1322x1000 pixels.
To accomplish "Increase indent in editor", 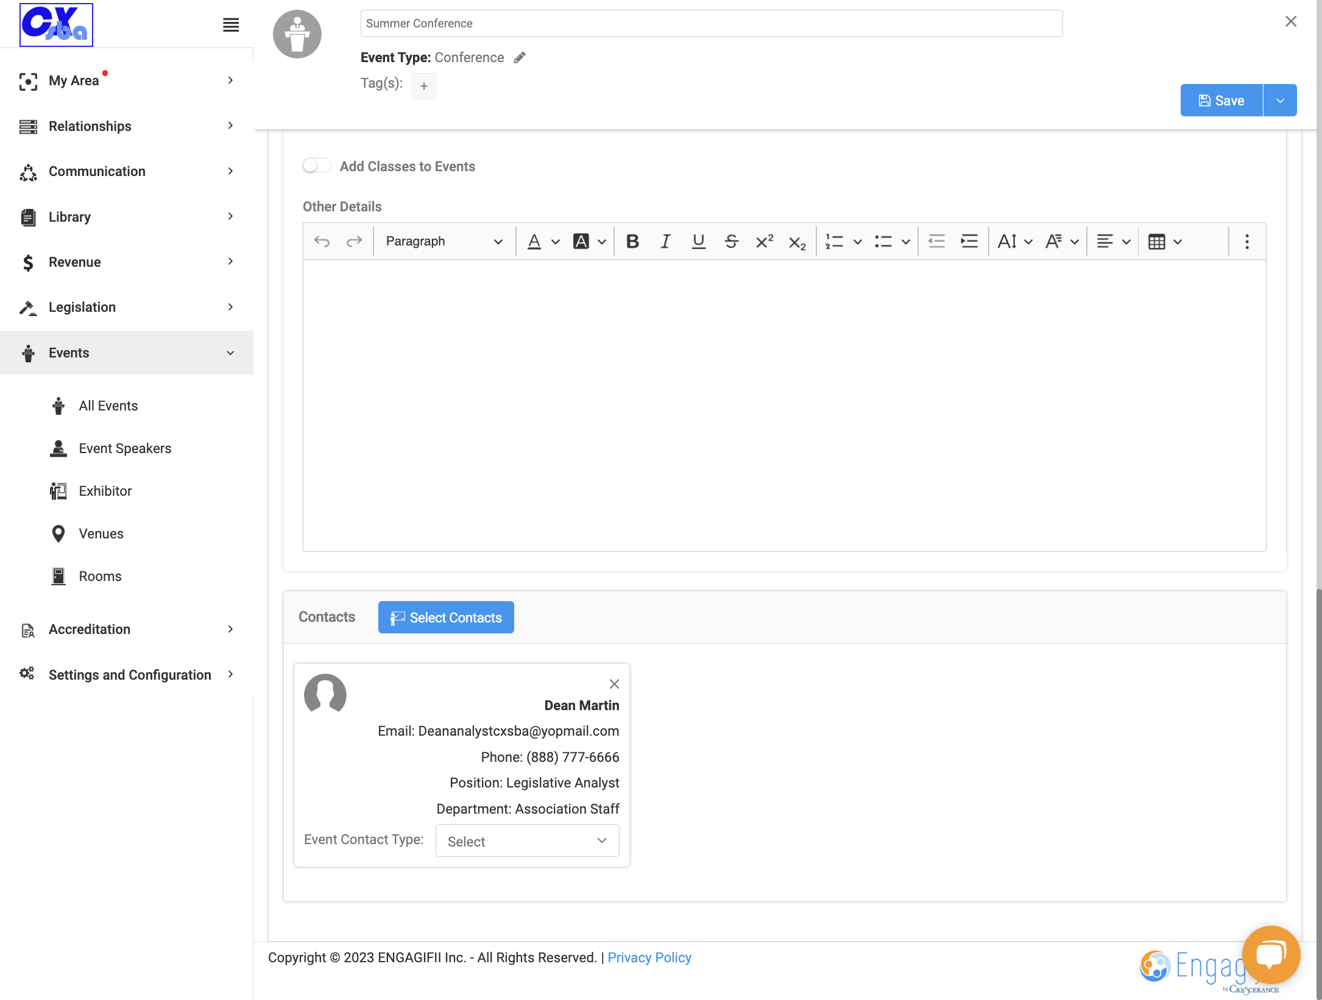I will coord(969,242).
